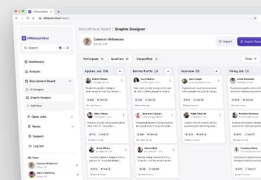Open a new browser tab with plus

point(58,12)
